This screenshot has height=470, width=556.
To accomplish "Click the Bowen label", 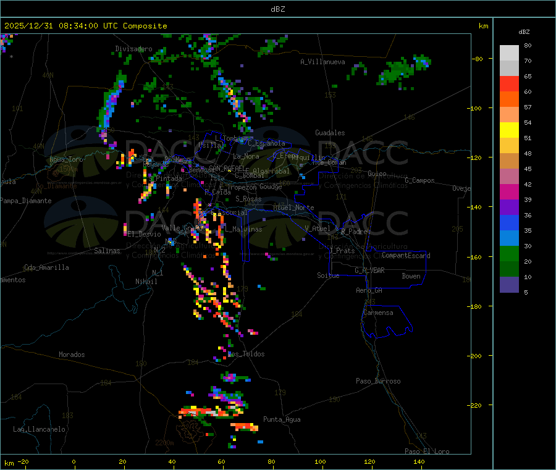I will (x=411, y=276).
